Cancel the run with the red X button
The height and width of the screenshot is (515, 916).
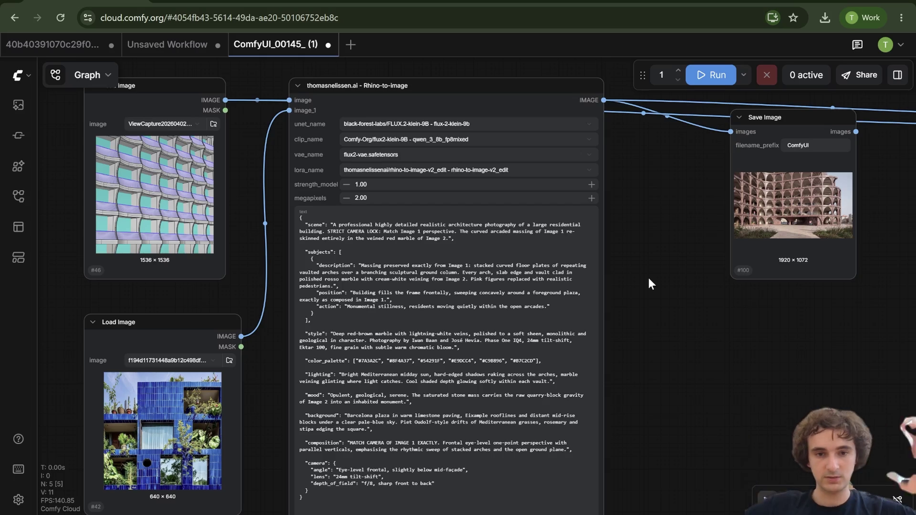click(767, 75)
